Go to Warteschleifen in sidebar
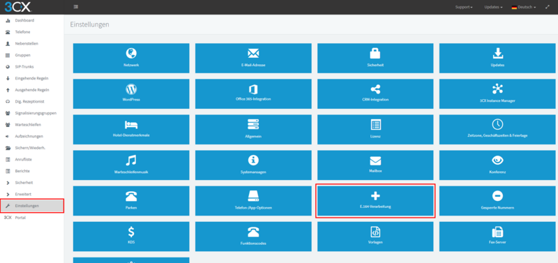The image size is (558, 263). [x=32, y=125]
